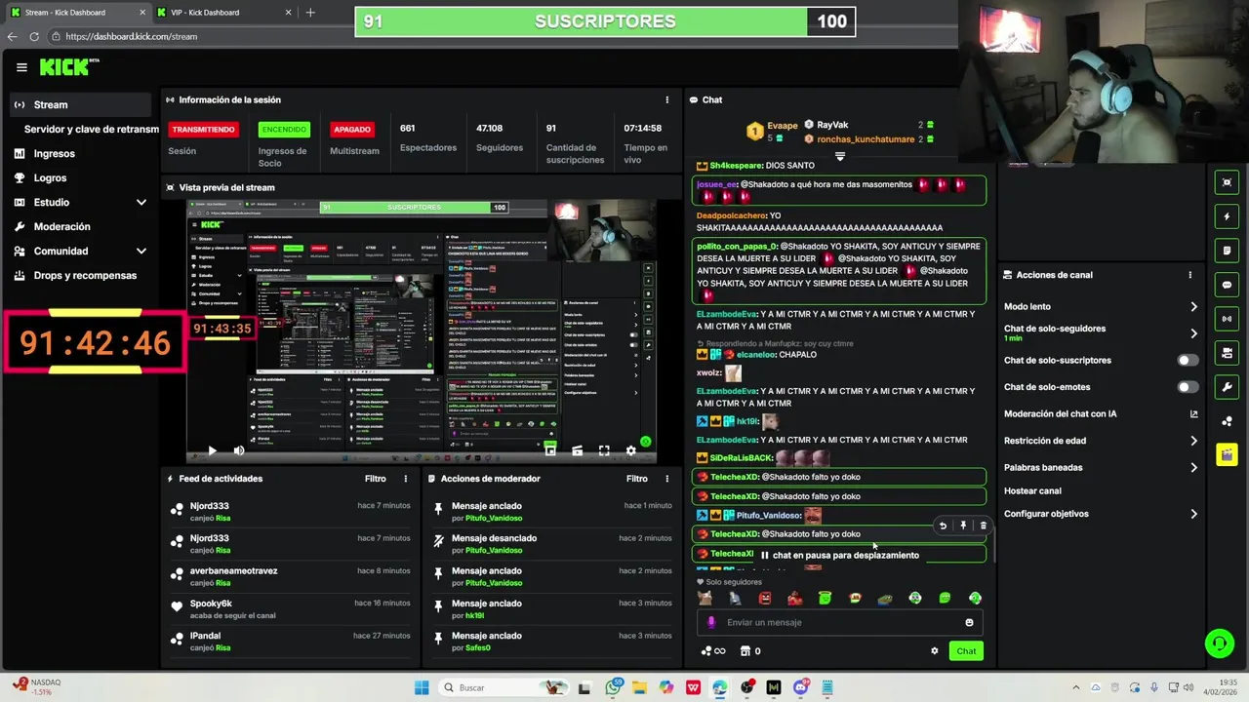1249x702 pixels.
Task: Click the wrench tools icon in the right rail
Action: [1227, 387]
